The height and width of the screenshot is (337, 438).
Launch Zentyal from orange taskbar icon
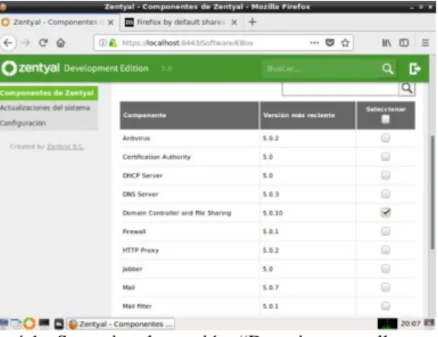(x=30, y=323)
